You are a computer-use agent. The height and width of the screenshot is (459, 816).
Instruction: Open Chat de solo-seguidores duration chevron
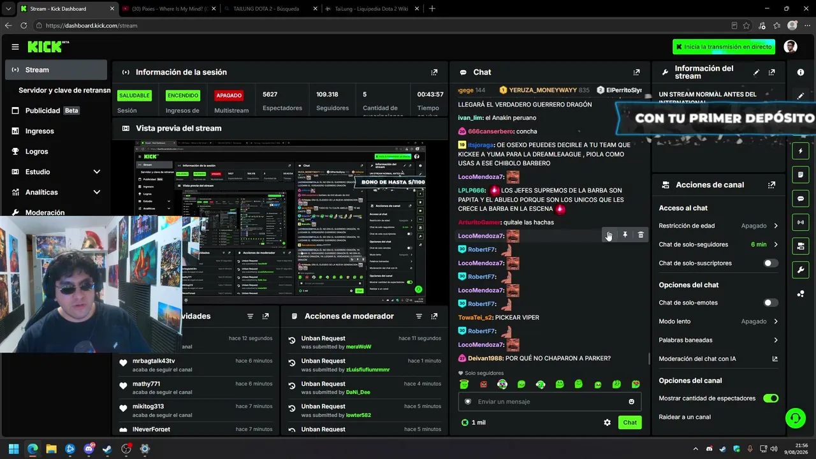(x=776, y=244)
